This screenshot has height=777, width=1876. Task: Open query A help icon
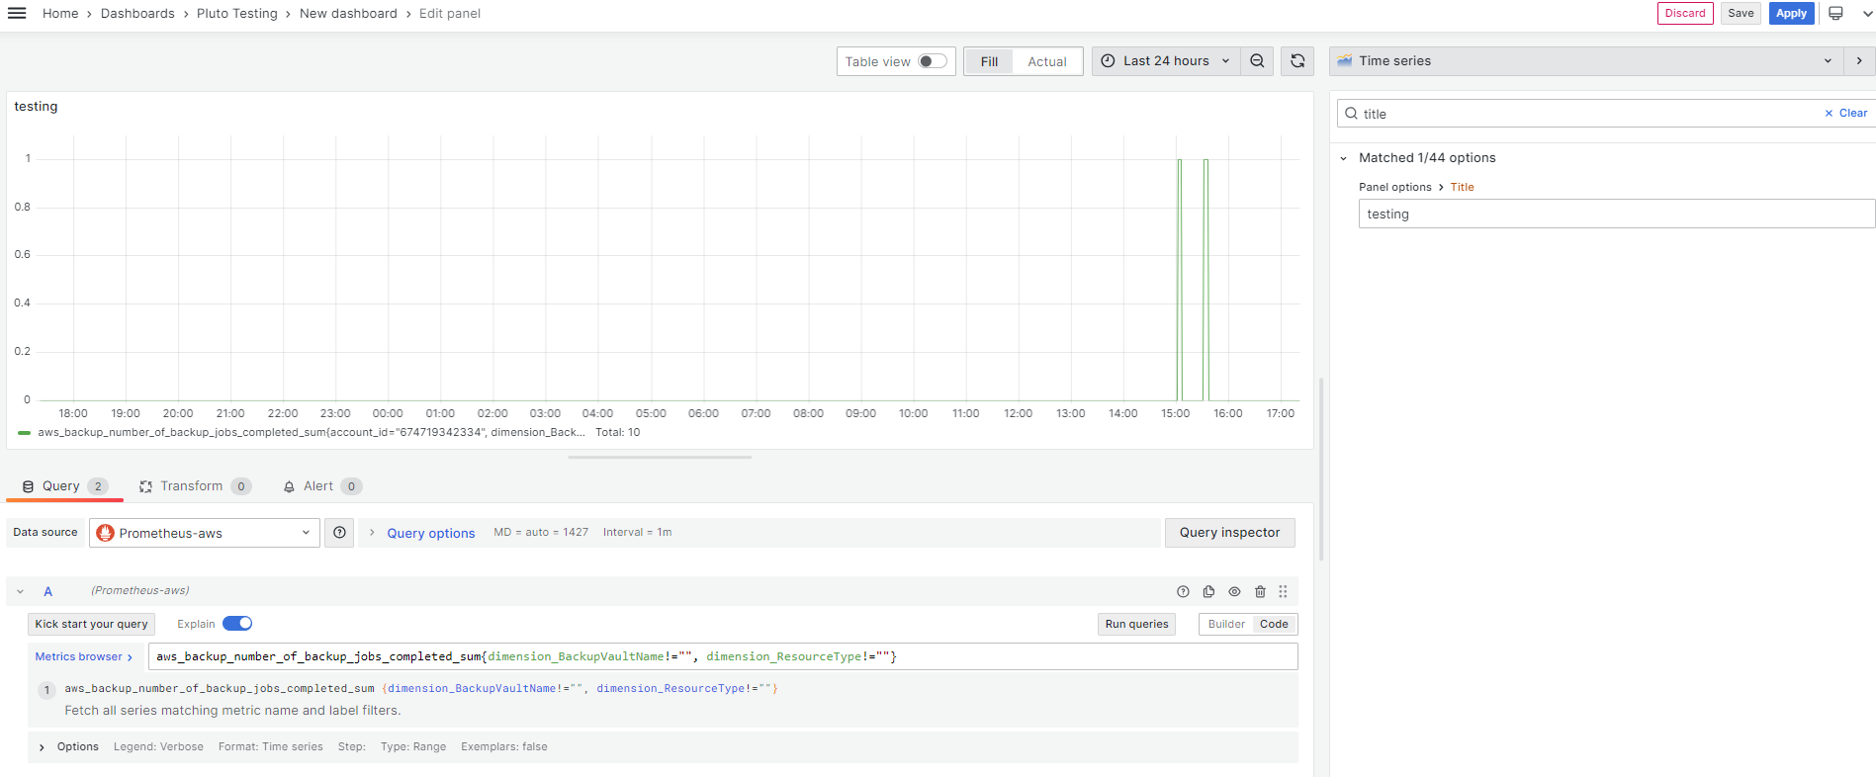click(x=1183, y=592)
